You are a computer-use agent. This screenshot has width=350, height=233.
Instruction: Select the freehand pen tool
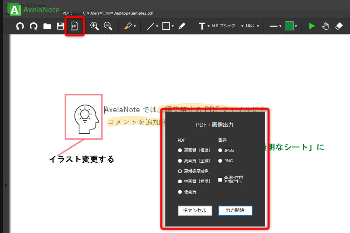click(x=182, y=26)
